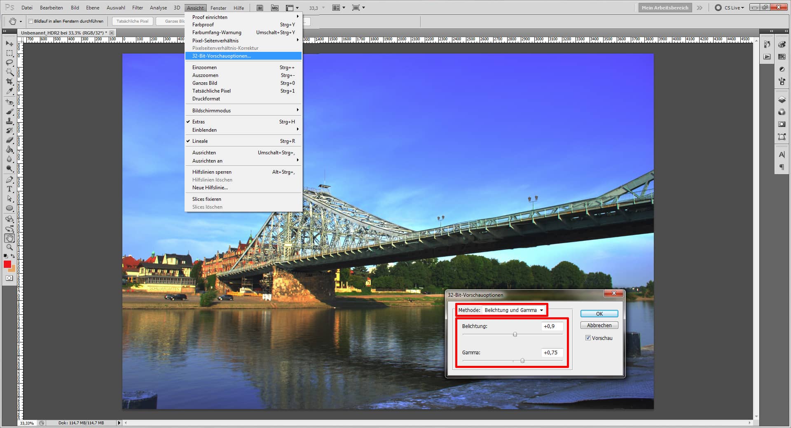Click the Abbrechen button
The height and width of the screenshot is (428, 791).
(599, 325)
